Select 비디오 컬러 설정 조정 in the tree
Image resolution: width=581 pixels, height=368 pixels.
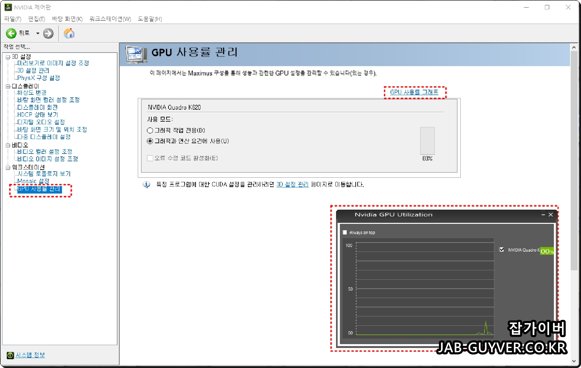pos(45,152)
